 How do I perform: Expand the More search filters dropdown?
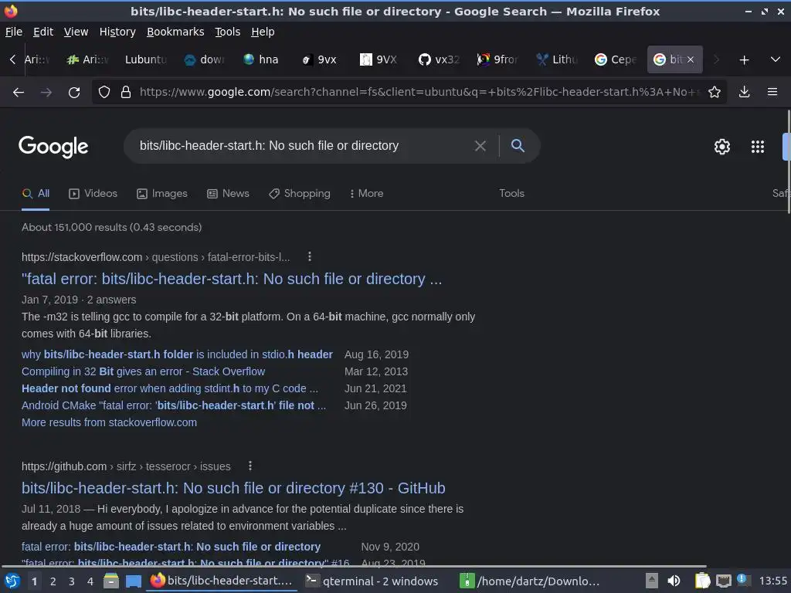367,194
